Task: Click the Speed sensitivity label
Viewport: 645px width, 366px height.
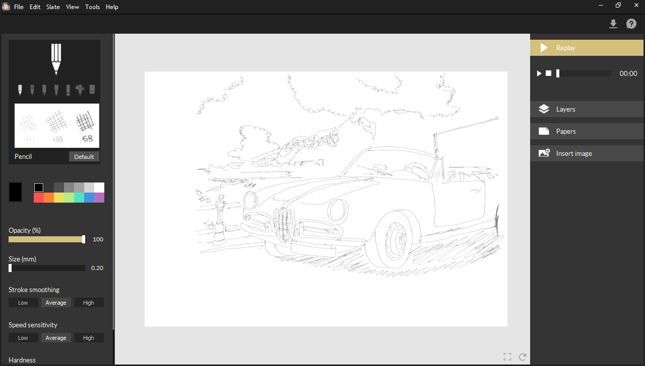Action: (33, 325)
